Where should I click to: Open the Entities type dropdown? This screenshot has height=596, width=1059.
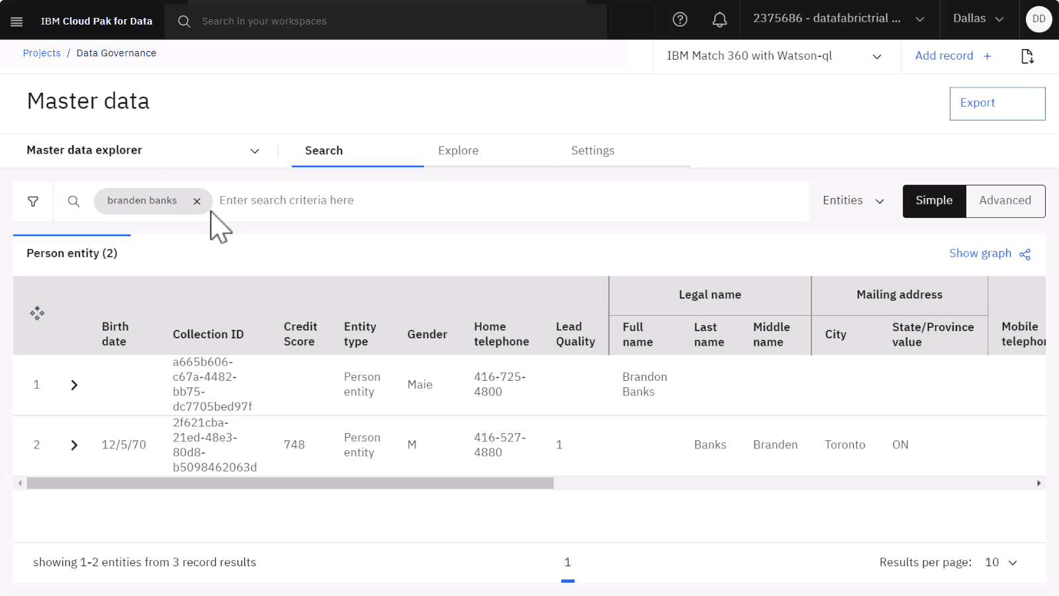click(x=853, y=201)
